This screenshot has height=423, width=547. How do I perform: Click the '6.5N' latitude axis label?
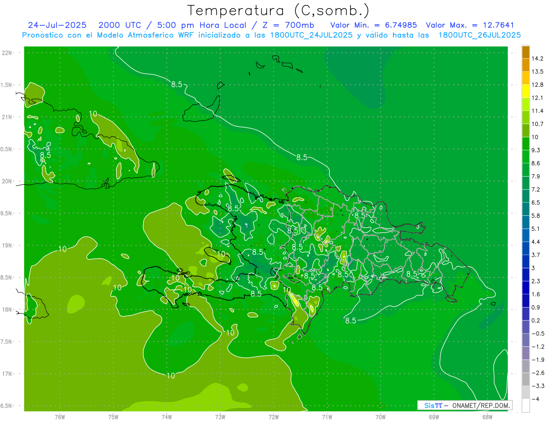pos(5,406)
